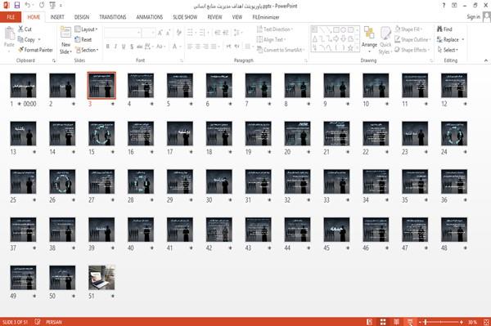Switch to Slide Sorter view in status bar
Image resolution: width=491 pixels, height=326 pixels.
pyautogui.click(x=383, y=322)
